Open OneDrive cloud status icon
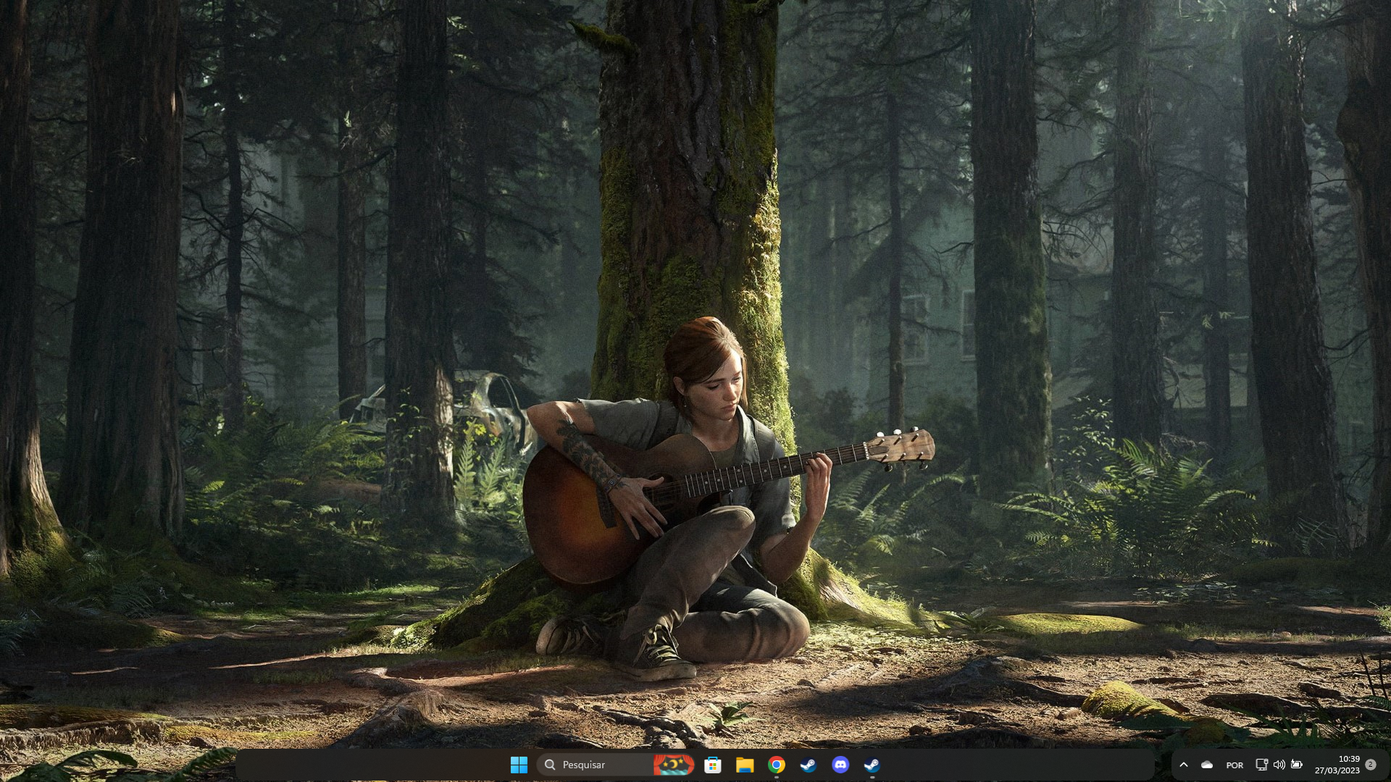The height and width of the screenshot is (782, 1391). coord(1207,765)
